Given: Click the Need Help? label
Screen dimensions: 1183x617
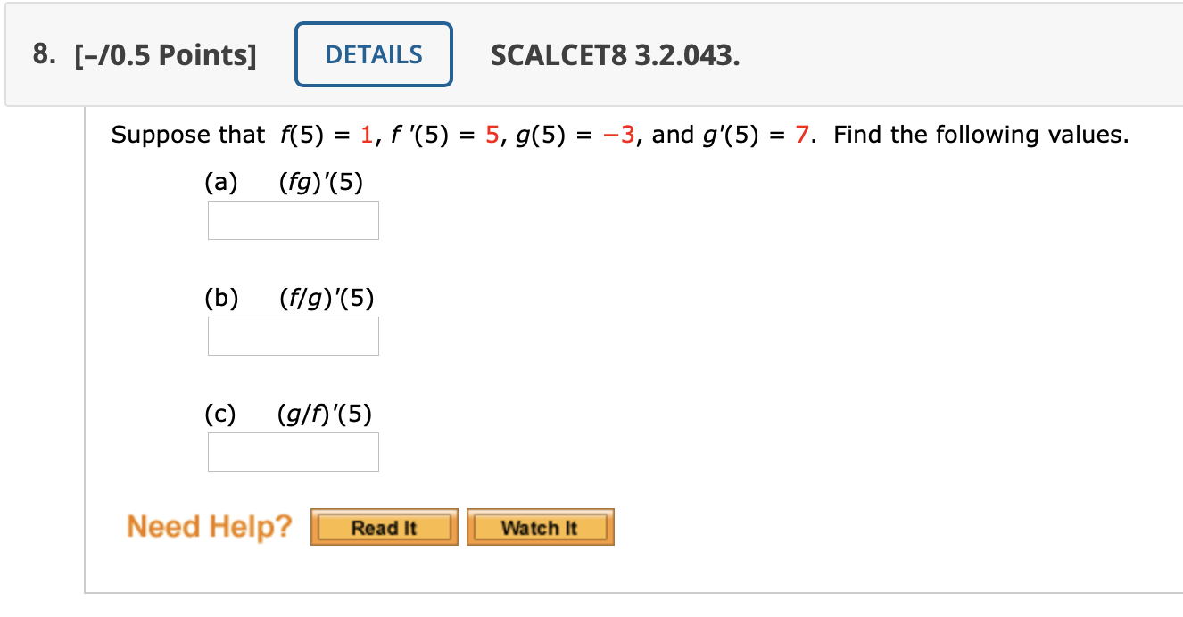Looking at the screenshot, I should point(211,526).
